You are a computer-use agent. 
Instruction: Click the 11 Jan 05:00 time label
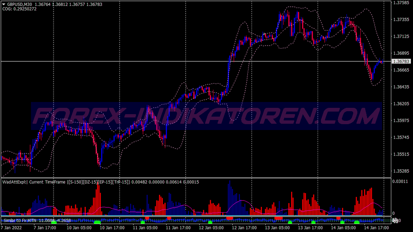[x=145, y=228]
